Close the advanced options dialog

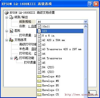tap(96, 4)
